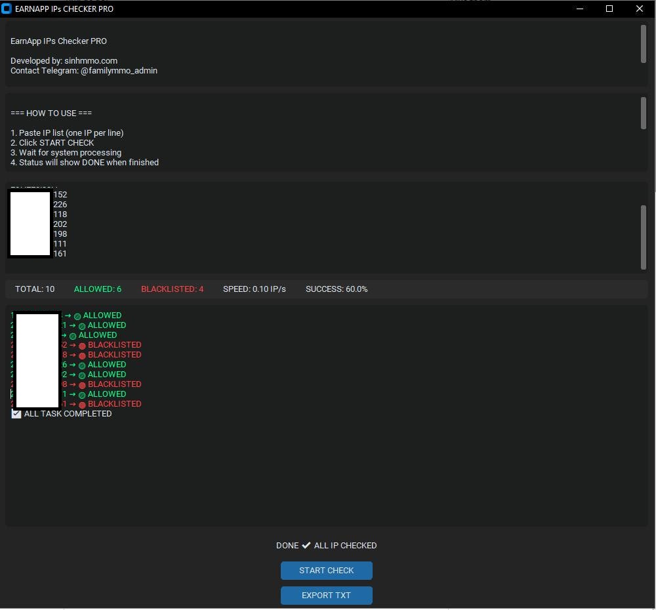Click the ALL TASK COMPLETED checkmark icon
The width and height of the screenshot is (656, 610).
pos(16,414)
